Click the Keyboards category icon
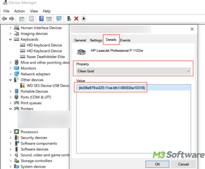205x169 pixels. coord(17,39)
